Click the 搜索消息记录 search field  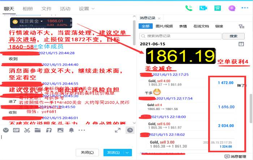[x=180, y=36]
